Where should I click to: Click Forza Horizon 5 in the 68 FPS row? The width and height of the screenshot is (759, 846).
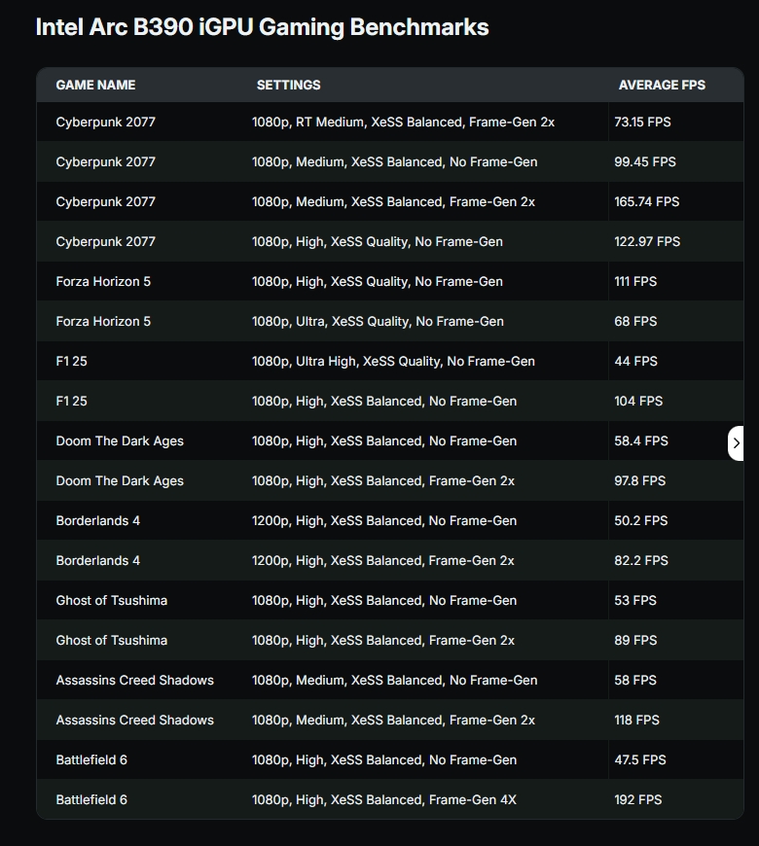pos(103,322)
